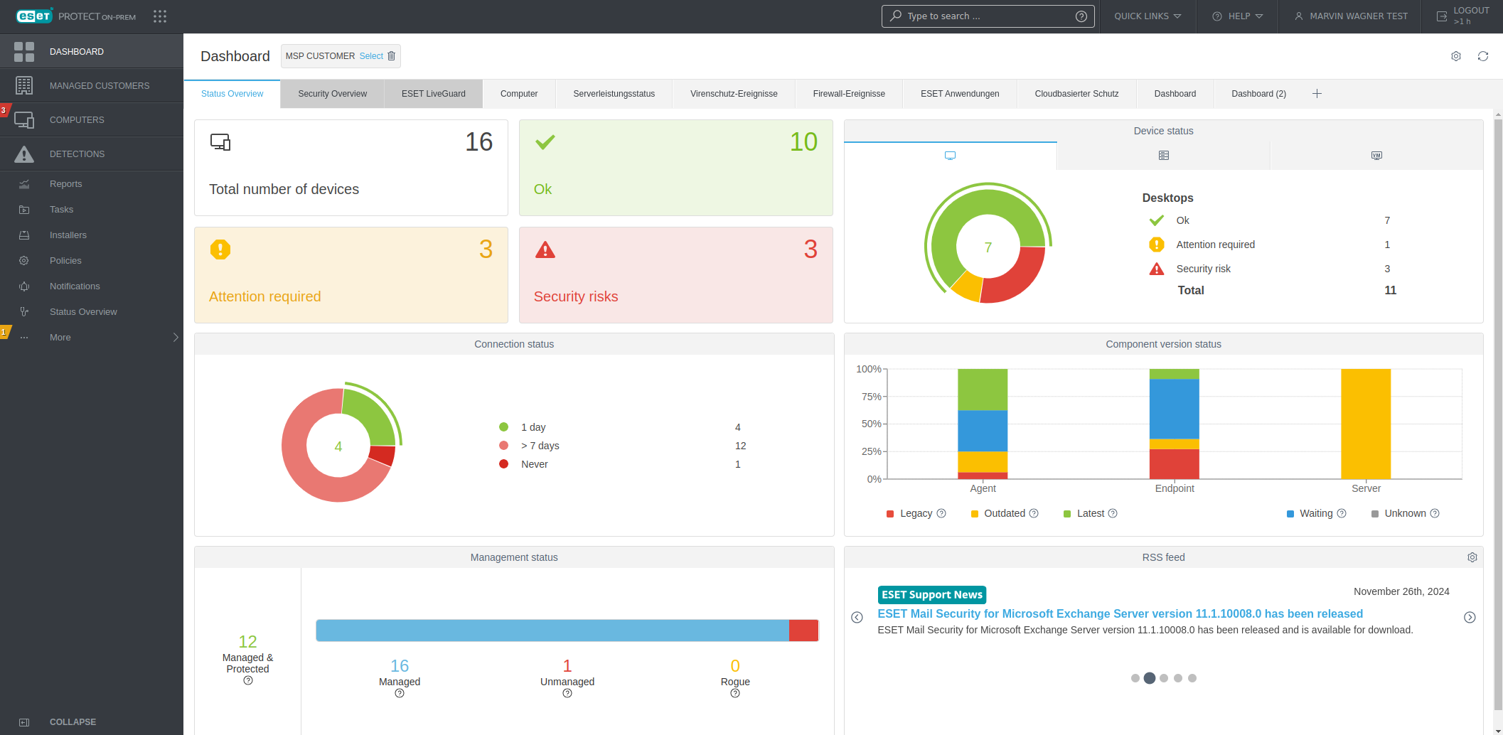1503x735 pixels.
Task: Open the Cloudbasierter Schutz tab
Action: click(x=1076, y=94)
